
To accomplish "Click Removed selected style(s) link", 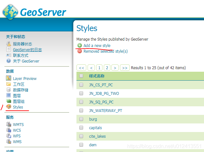I will coord(106,51).
